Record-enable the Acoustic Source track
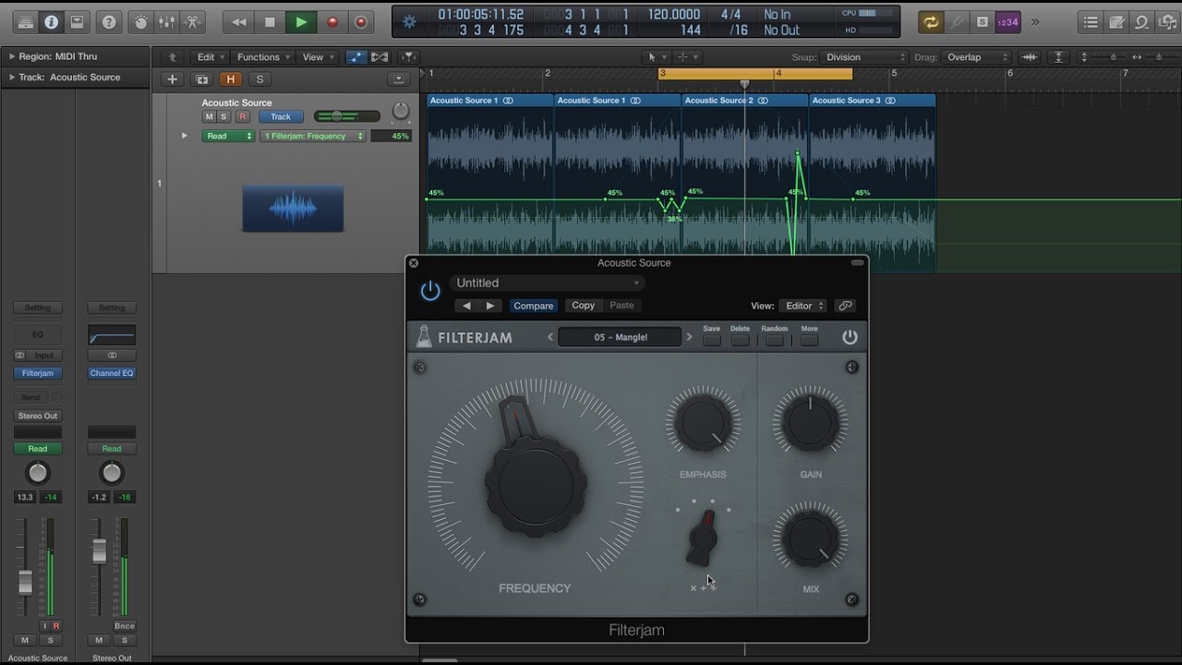 click(243, 117)
